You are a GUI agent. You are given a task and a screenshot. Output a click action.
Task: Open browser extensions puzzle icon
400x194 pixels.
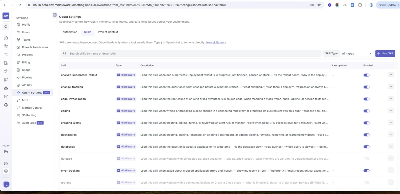coord(360,5)
